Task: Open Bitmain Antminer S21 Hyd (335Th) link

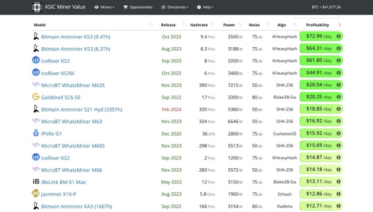Action: click(82, 109)
